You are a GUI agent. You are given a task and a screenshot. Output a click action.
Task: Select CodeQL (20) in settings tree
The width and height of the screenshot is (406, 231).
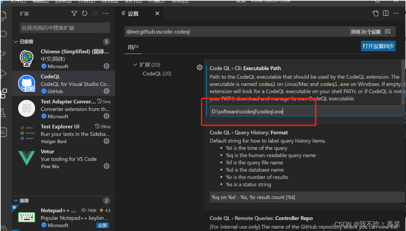click(x=157, y=74)
